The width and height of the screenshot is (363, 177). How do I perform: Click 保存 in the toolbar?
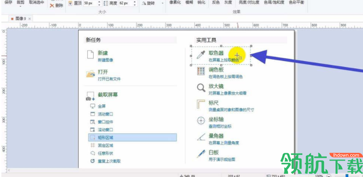(8, 3)
